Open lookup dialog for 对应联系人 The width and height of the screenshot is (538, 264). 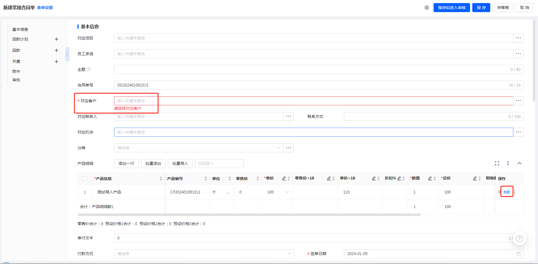288,116
